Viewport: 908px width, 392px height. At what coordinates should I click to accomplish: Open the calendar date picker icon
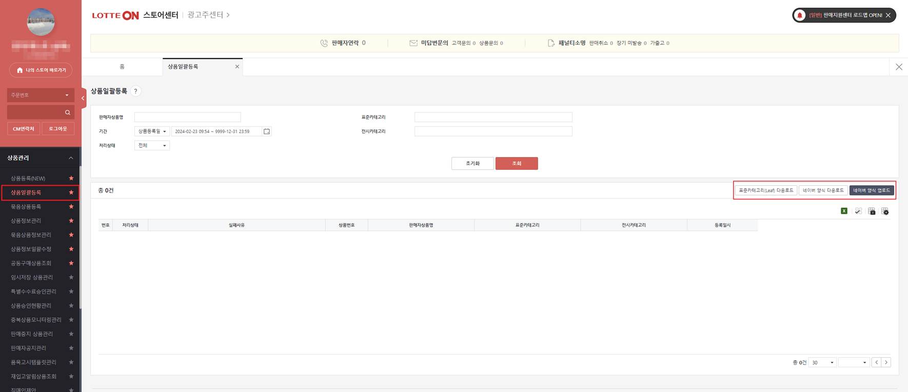click(267, 132)
